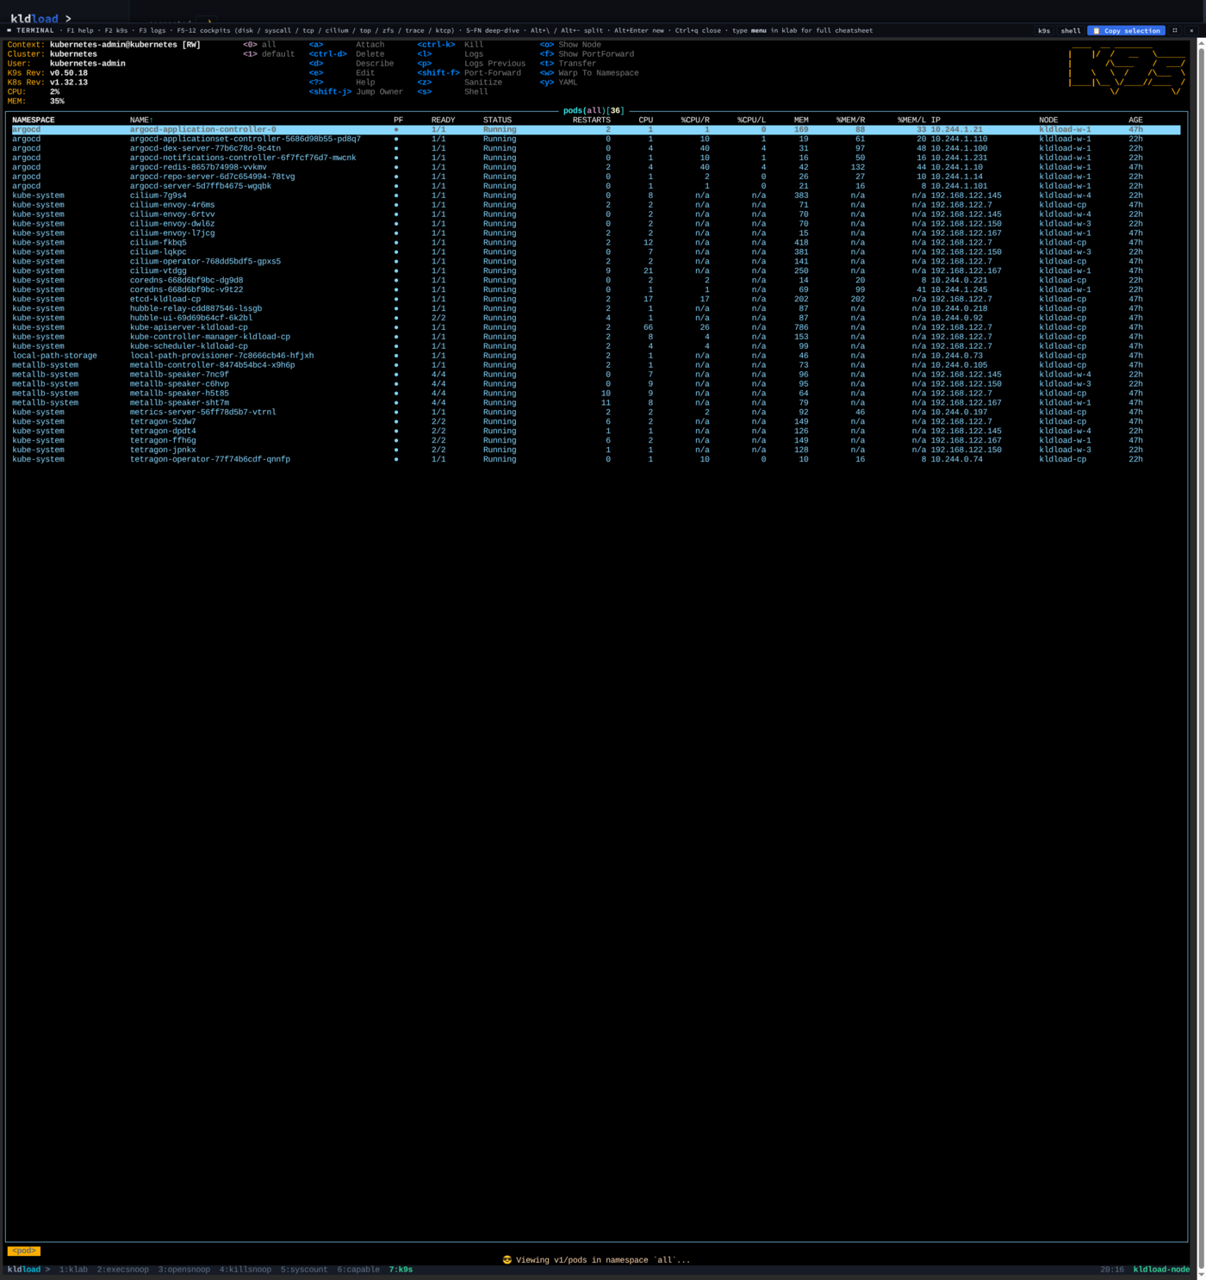Select the cilium-7g9s4 pod row
The height and width of the screenshot is (1280, 1206).
596,196
